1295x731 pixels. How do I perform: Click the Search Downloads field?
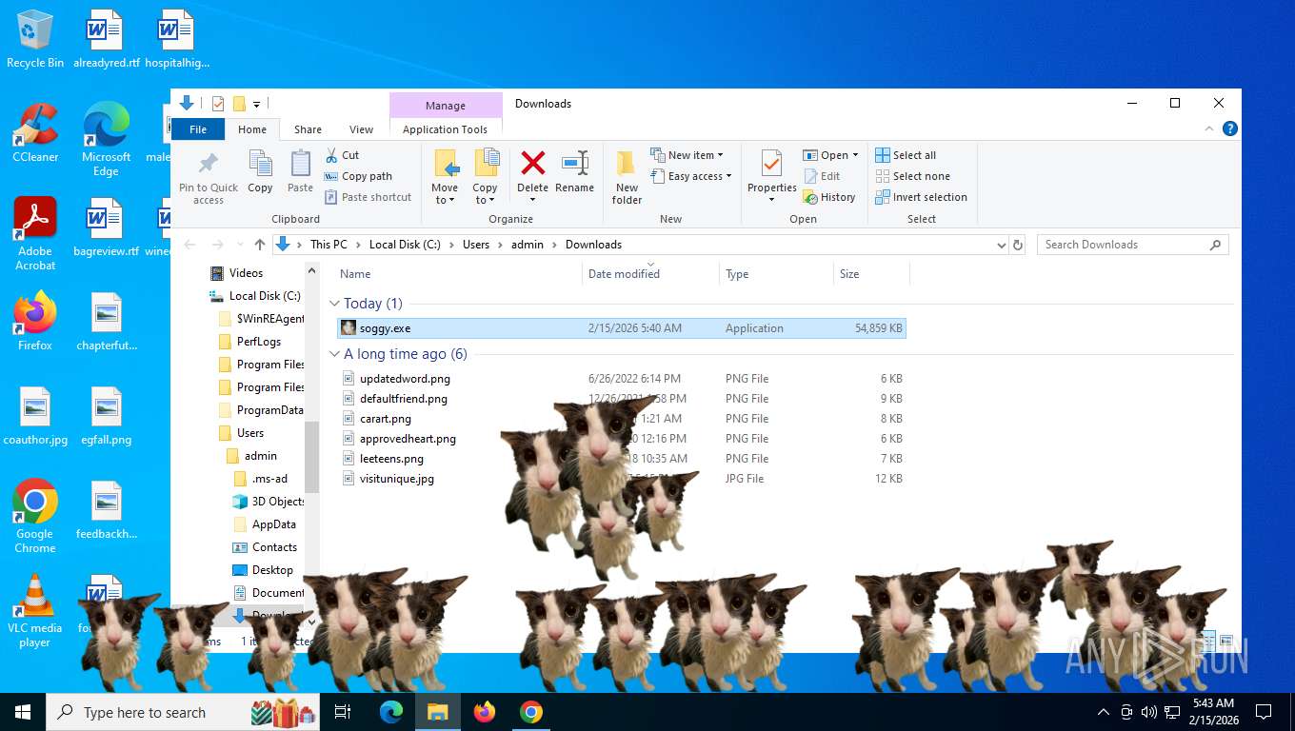[x=1132, y=245]
